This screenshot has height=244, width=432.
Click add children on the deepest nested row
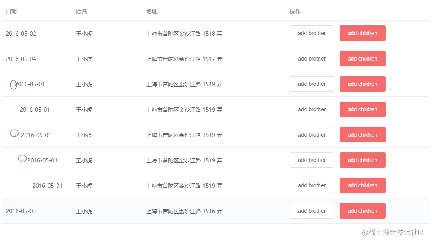362,160
